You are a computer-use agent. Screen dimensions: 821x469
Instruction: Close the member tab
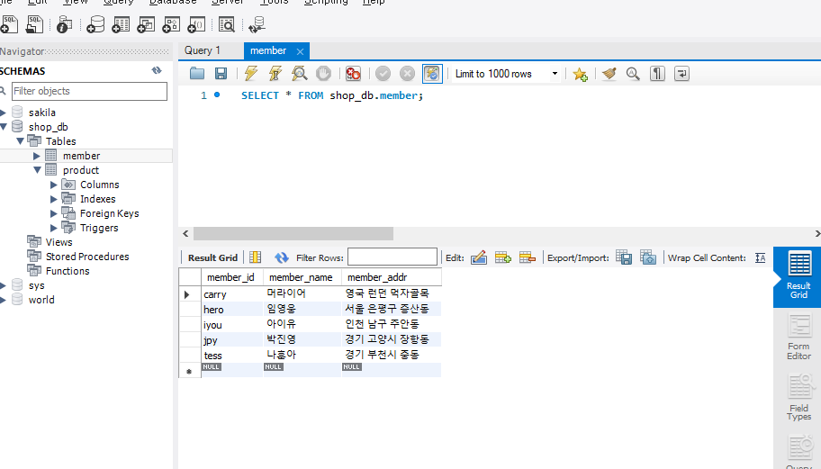300,51
